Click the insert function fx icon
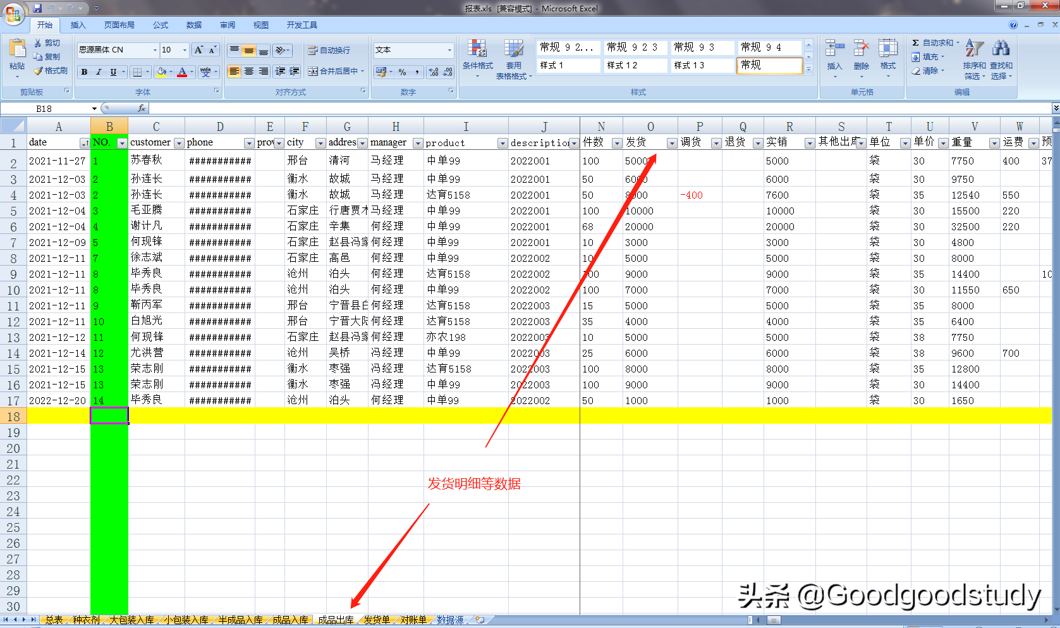Image resolution: width=1060 pixels, height=628 pixels. [x=142, y=108]
